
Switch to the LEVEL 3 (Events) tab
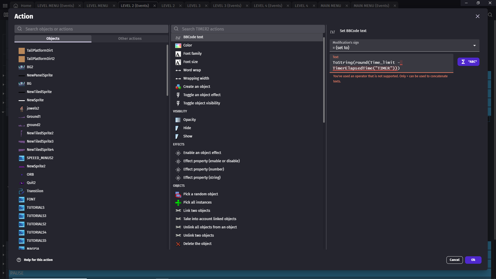[x=227, y=5]
